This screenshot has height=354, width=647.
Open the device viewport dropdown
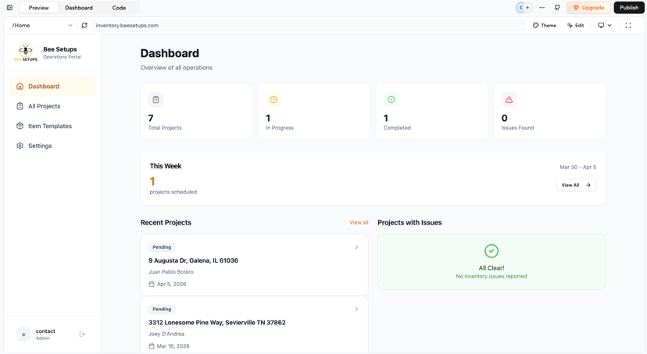[605, 25]
